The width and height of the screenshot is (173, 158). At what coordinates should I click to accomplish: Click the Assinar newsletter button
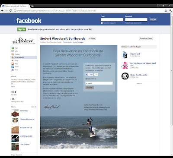click(90, 88)
